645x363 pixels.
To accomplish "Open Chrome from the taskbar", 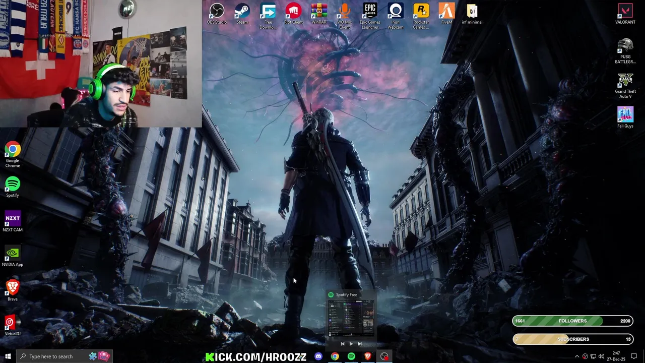I will pos(335,356).
